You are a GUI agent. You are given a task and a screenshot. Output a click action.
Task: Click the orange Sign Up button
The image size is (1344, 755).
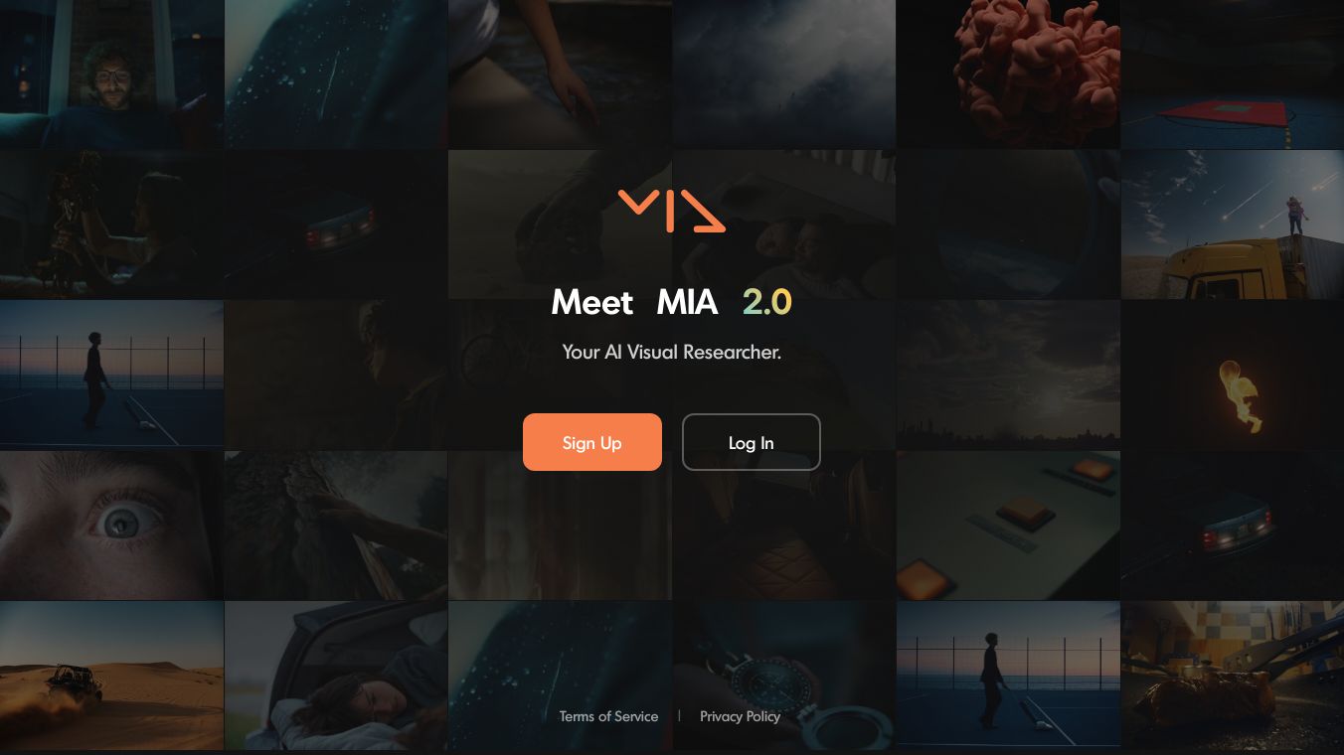pos(592,442)
